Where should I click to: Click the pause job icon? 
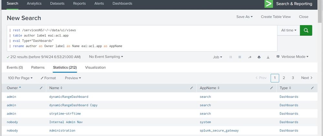231,57
